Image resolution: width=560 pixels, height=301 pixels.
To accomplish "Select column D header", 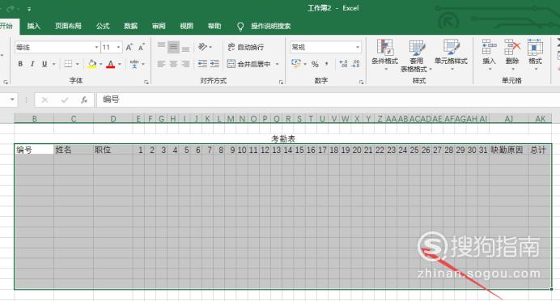I will click(x=112, y=119).
